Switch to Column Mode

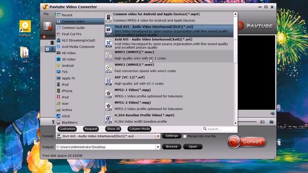(x=140, y=129)
